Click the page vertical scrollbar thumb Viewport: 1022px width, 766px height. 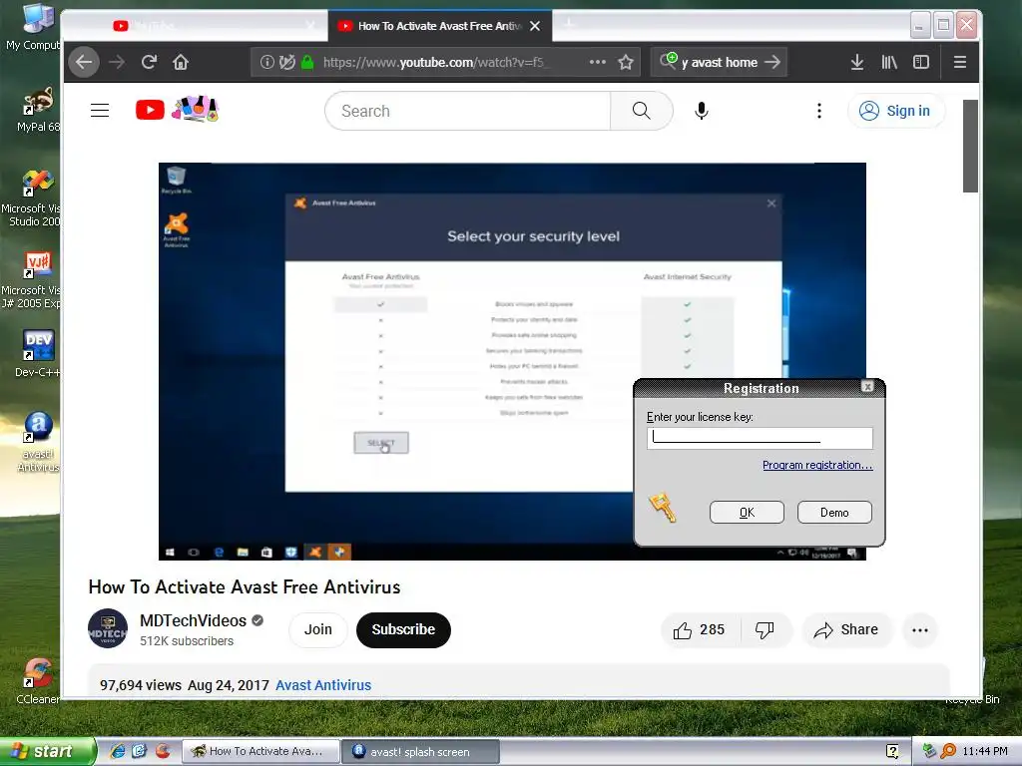coord(970,146)
